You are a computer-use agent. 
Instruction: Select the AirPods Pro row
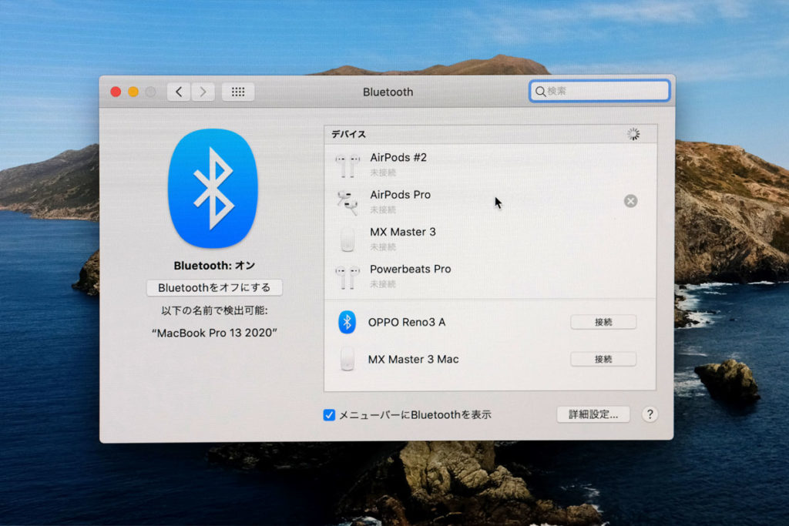click(x=491, y=202)
